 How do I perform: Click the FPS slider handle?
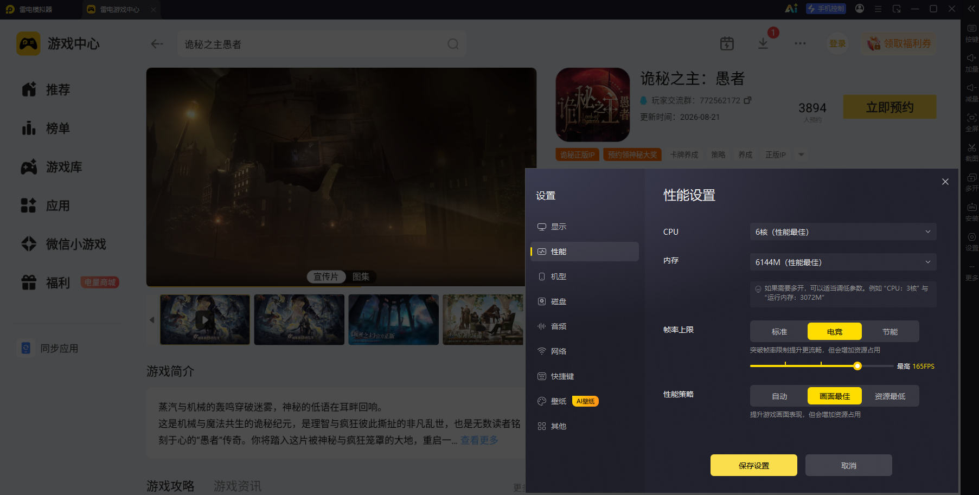pyautogui.click(x=858, y=366)
